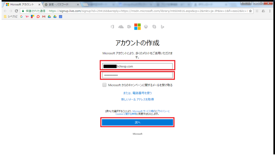Viewport: 275px width, 156px height.
Task: Click the grey cloud extension icon
Action: (x=263, y=11)
